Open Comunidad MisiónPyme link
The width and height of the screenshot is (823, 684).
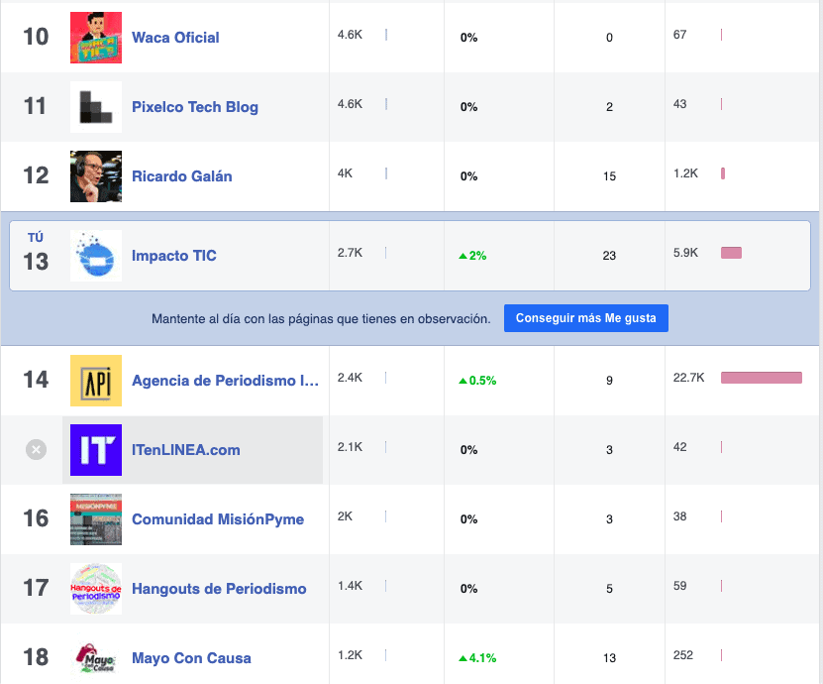(218, 519)
